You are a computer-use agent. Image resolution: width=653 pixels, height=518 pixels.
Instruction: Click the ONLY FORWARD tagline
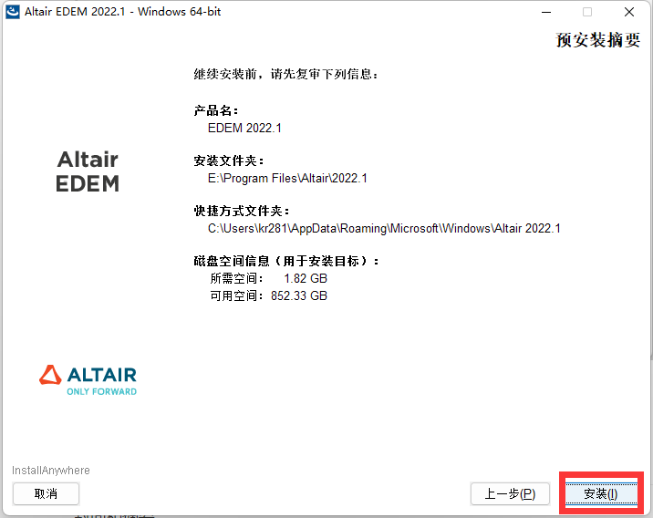[x=101, y=391]
